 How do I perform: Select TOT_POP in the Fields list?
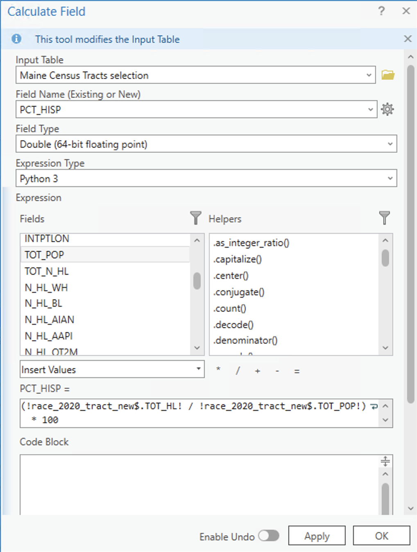[44, 255]
